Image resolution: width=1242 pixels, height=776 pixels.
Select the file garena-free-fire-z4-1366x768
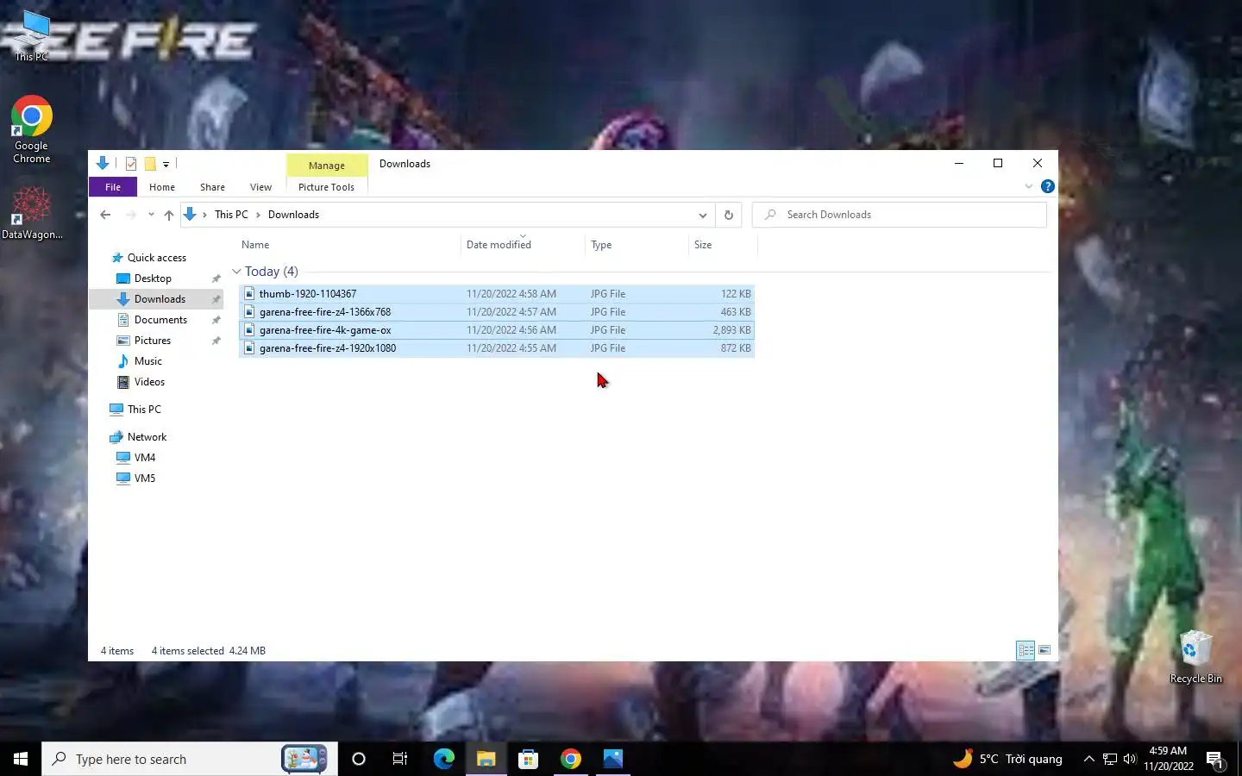(x=497, y=312)
